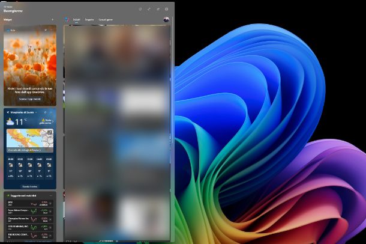This screenshot has width=366, height=244.
Task: Switch to the Scopri tab
Action: [76, 20]
